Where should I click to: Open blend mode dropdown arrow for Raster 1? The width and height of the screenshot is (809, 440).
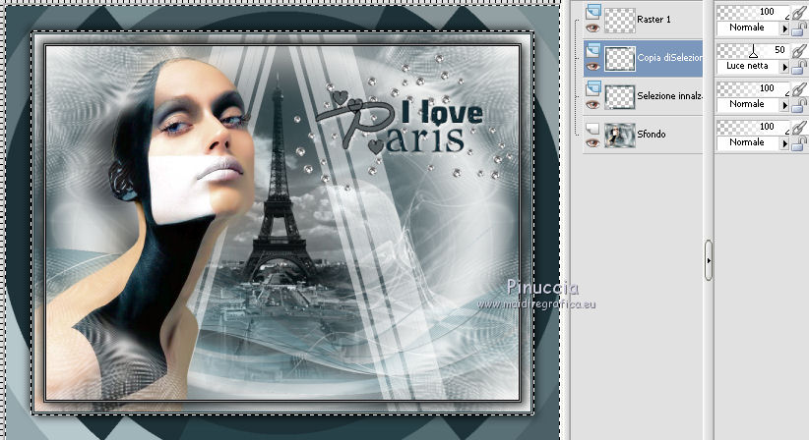784,28
